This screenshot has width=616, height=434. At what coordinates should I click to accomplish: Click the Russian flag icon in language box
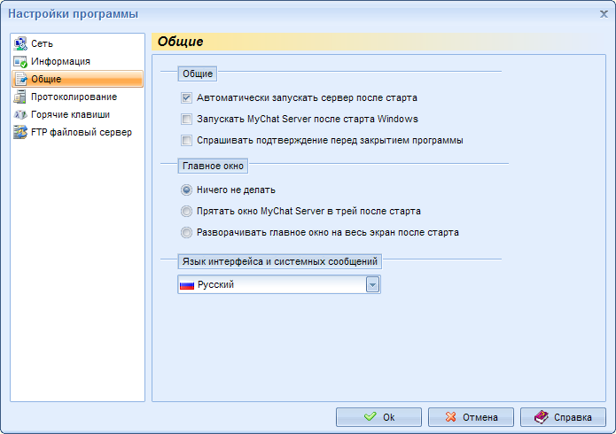(x=187, y=284)
